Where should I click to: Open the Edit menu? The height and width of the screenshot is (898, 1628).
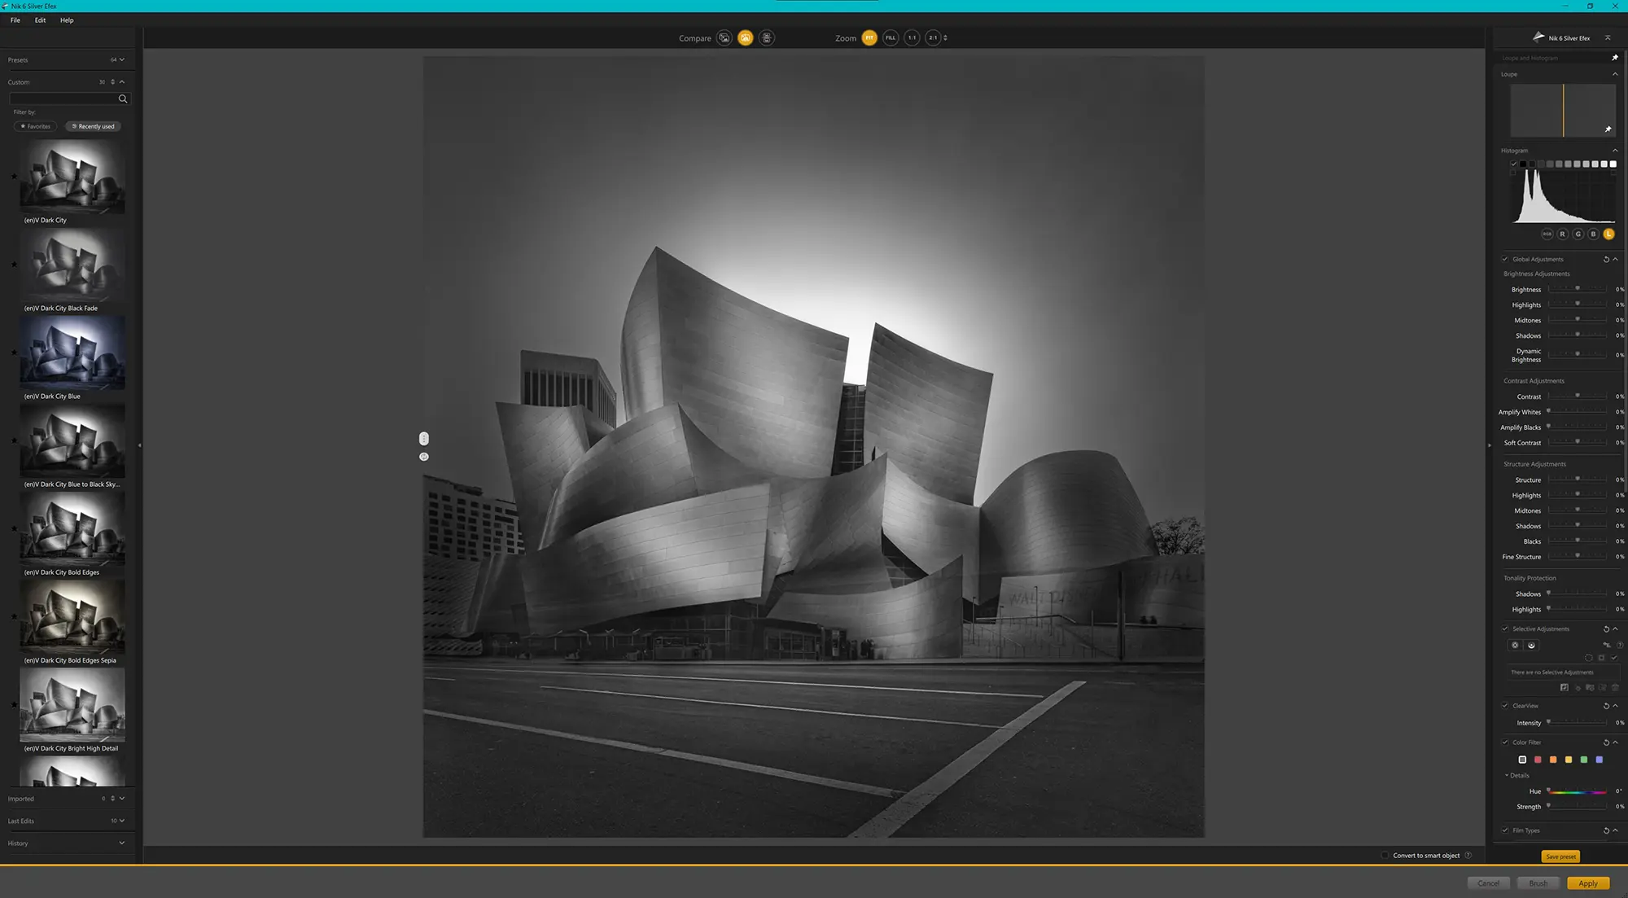pos(40,20)
